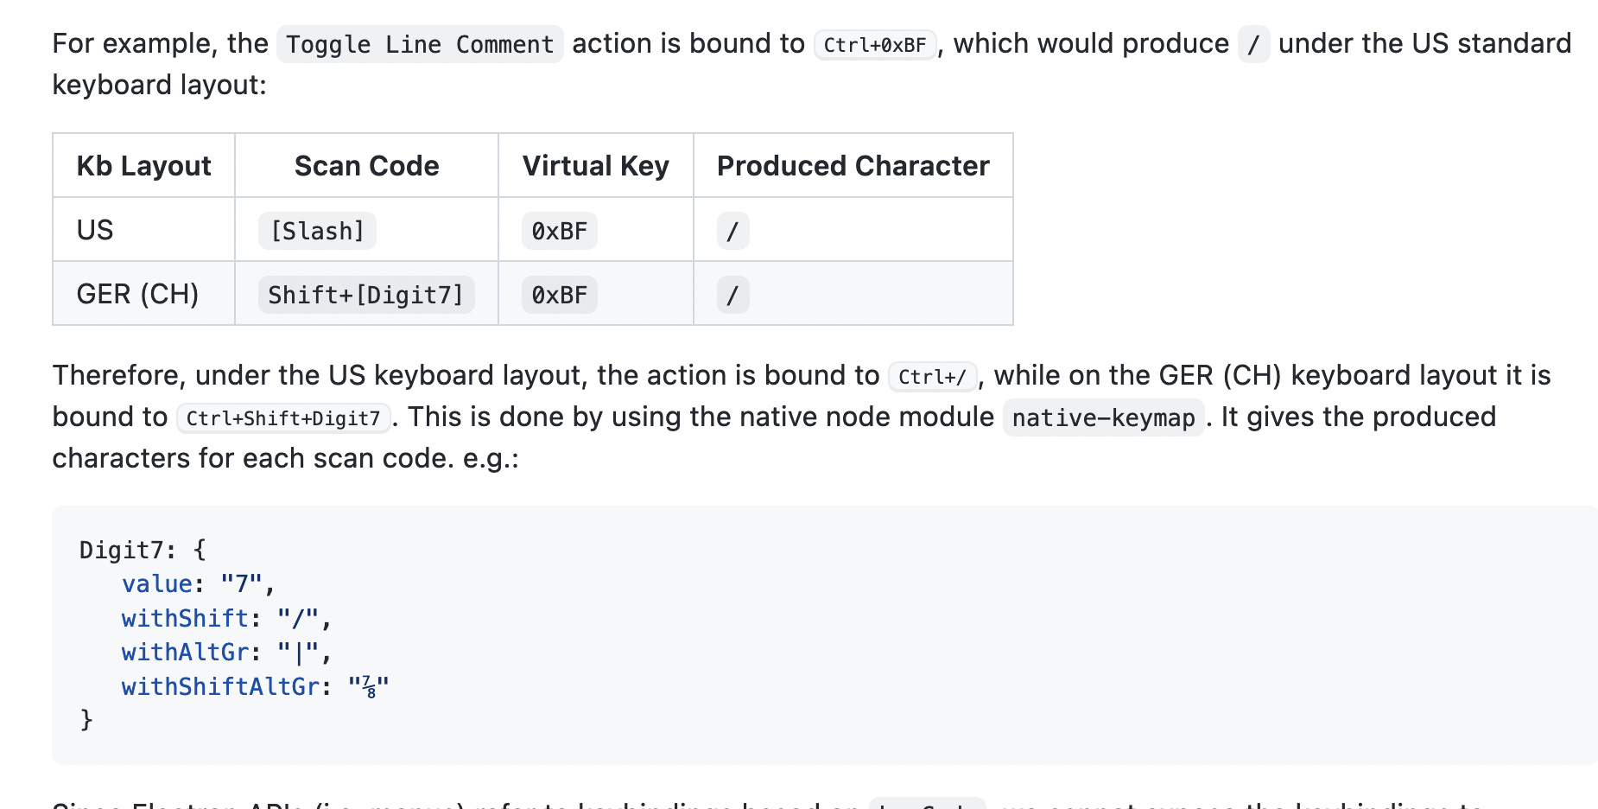Screen dimensions: 1598x809
Task: Click the withShiftAltGr property in code block
Action: coord(220,686)
